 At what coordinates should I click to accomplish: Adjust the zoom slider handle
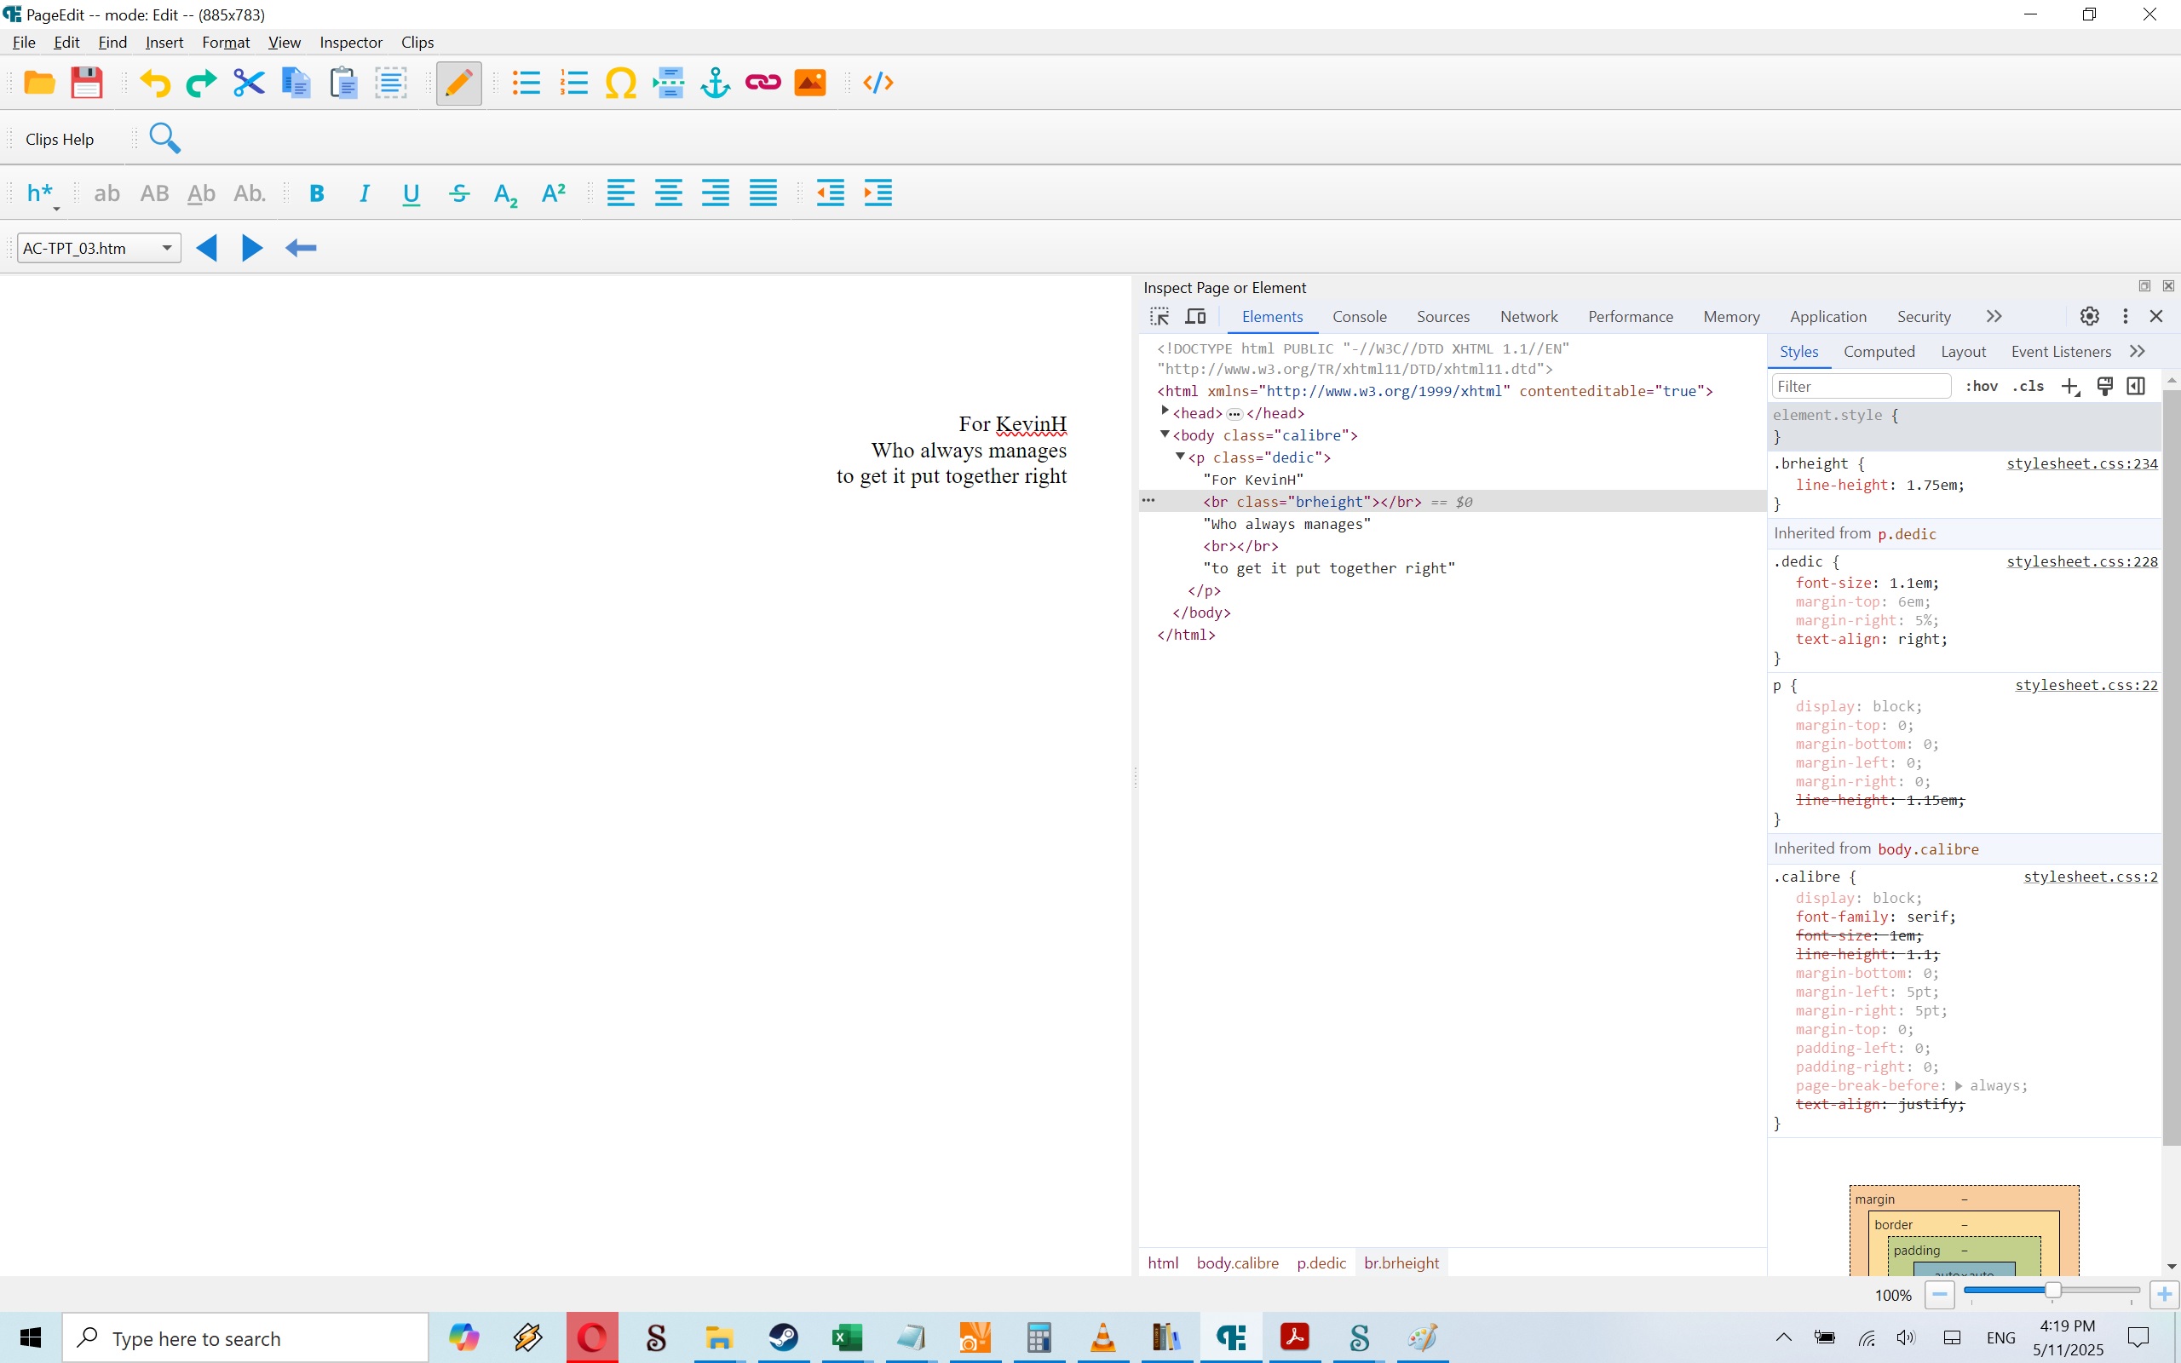[x=2052, y=1290]
